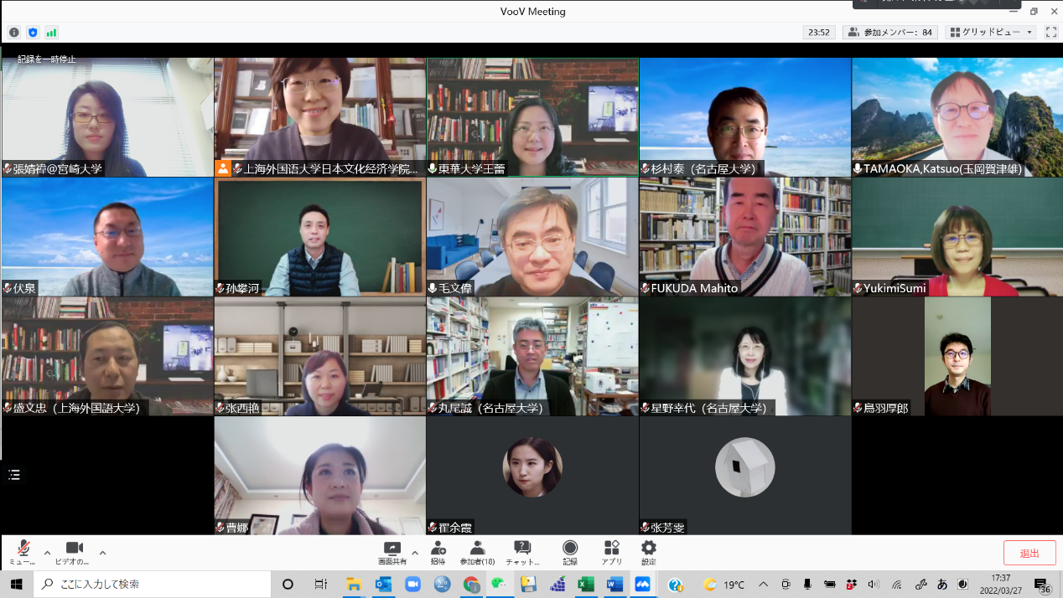Open Excel from the Windows taskbar
The height and width of the screenshot is (598, 1063).
point(586,585)
